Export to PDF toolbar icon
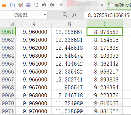The height and width of the screenshot is (115, 131). pos(20,5)
